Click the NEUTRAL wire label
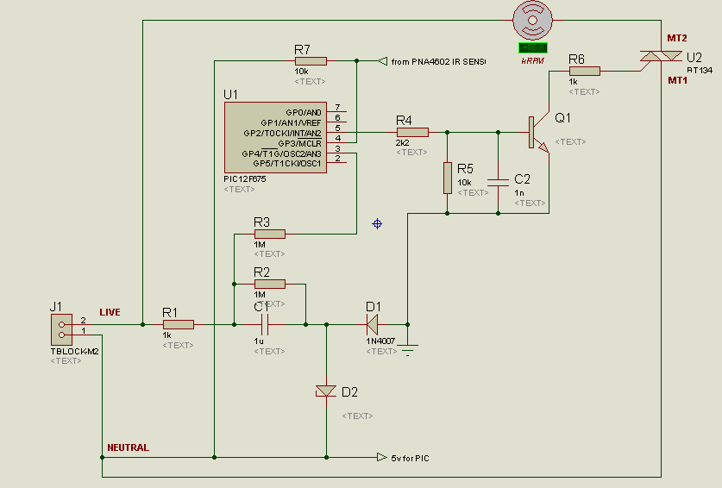The height and width of the screenshot is (488, 722). pyautogui.click(x=128, y=448)
